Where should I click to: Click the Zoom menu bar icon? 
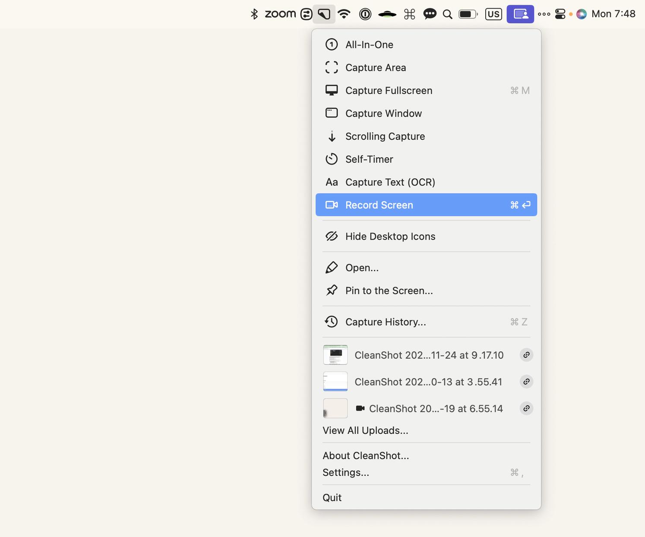coord(280,14)
